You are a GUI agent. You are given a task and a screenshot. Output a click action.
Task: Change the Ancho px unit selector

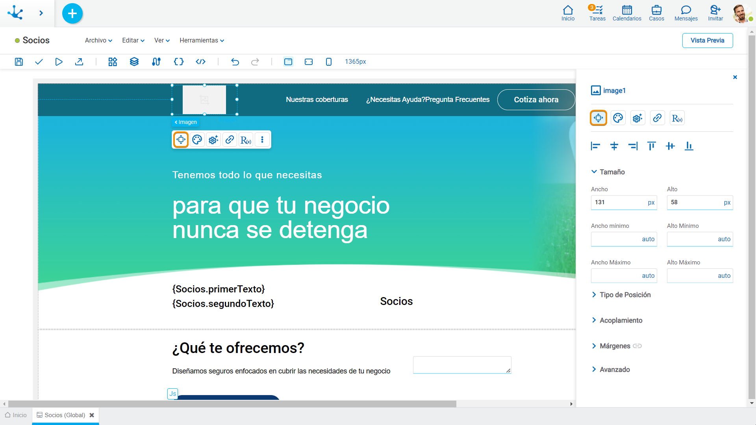pyautogui.click(x=651, y=203)
